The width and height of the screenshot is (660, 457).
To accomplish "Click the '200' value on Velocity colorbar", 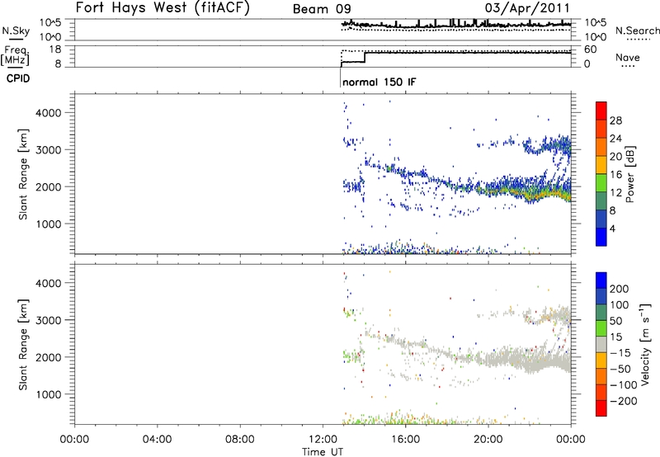I will pyautogui.click(x=620, y=289).
